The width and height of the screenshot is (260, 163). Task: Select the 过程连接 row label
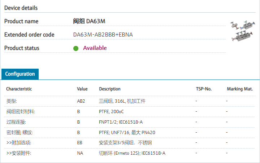16,122
